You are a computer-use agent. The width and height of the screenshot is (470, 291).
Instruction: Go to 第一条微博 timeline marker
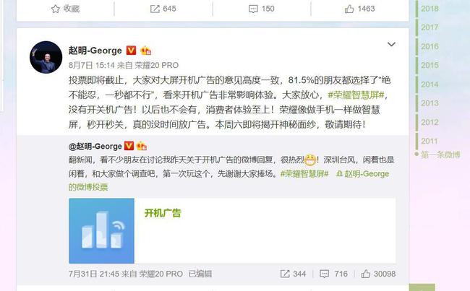pyautogui.click(x=440, y=155)
